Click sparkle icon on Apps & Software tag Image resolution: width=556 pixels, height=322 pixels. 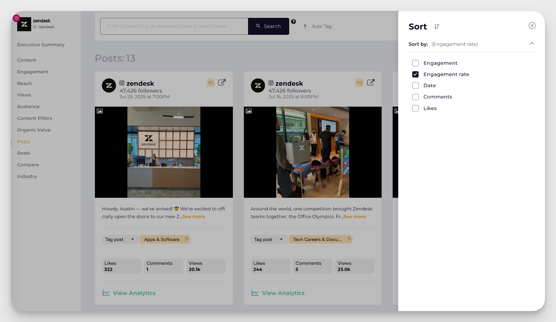click(186, 239)
